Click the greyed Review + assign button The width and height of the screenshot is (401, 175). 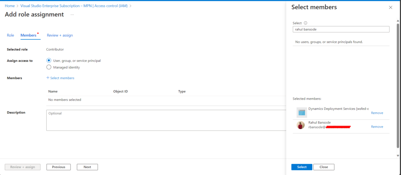point(22,167)
